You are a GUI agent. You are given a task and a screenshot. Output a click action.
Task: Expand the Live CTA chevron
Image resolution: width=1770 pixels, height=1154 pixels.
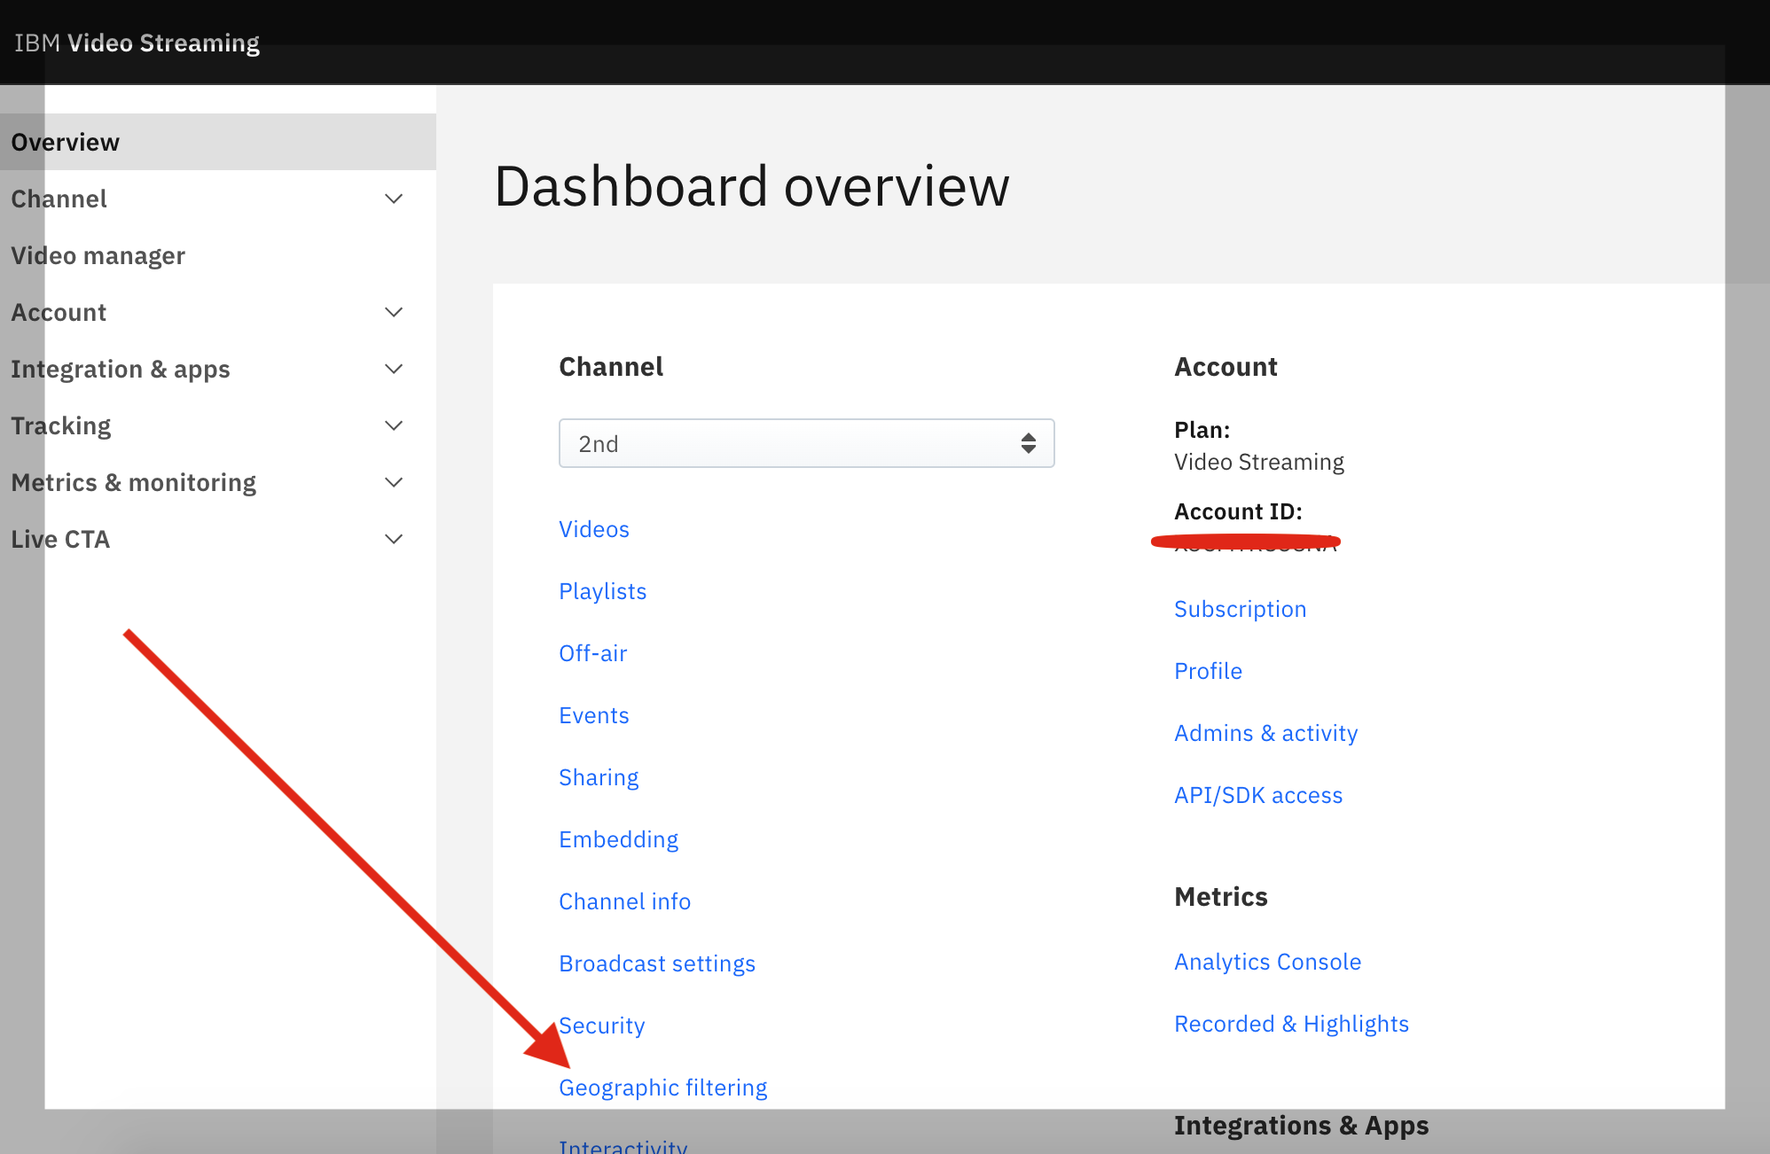[x=394, y=539]
